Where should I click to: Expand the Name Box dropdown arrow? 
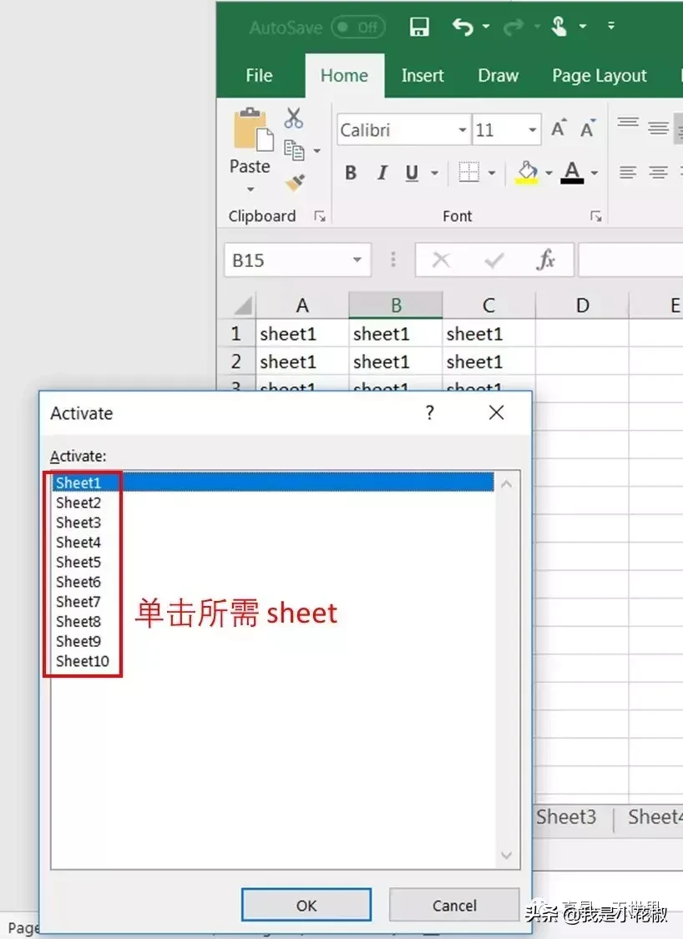357,260
